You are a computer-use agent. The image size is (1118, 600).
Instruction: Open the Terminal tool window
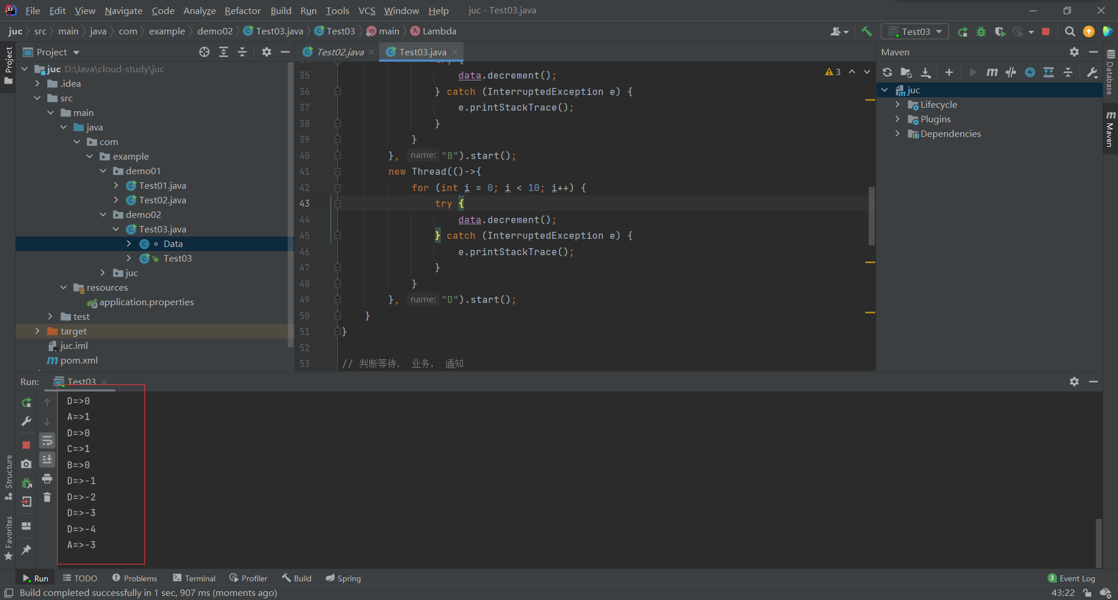194,578
